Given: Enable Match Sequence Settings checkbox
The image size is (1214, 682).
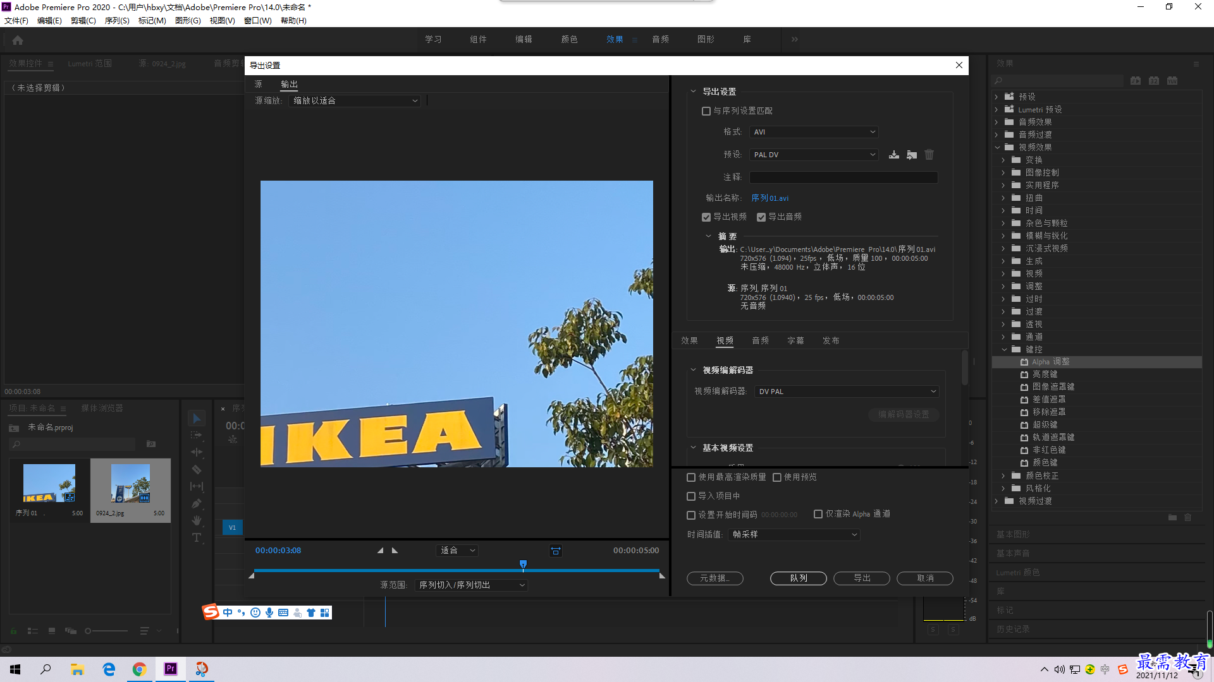Looking at the screenshot, I should coord(706,111).
